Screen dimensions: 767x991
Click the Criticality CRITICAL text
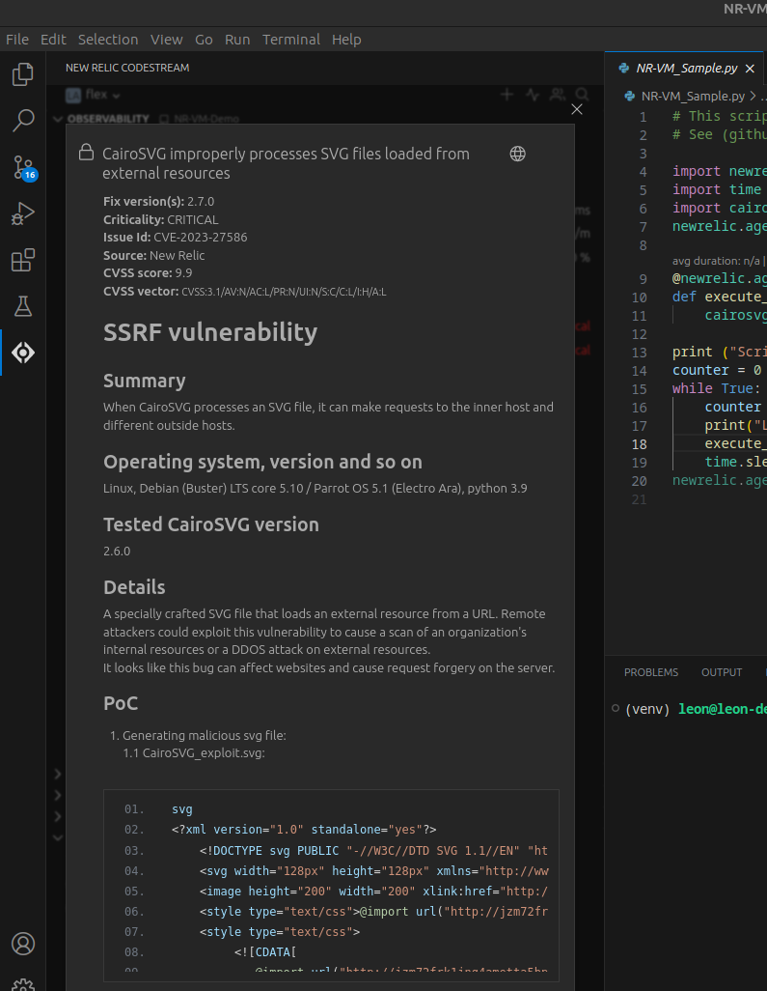click(x=161, y=219)
